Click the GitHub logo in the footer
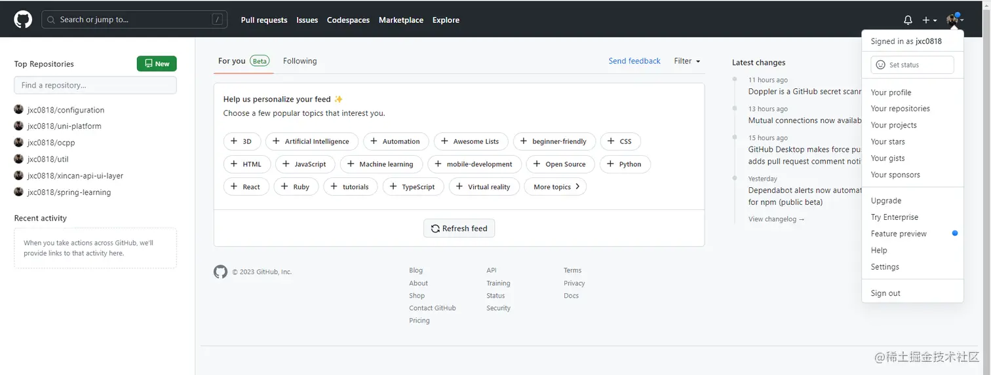Image resolution: width=991 pixels, height=375 pixels. click(220, 272)
